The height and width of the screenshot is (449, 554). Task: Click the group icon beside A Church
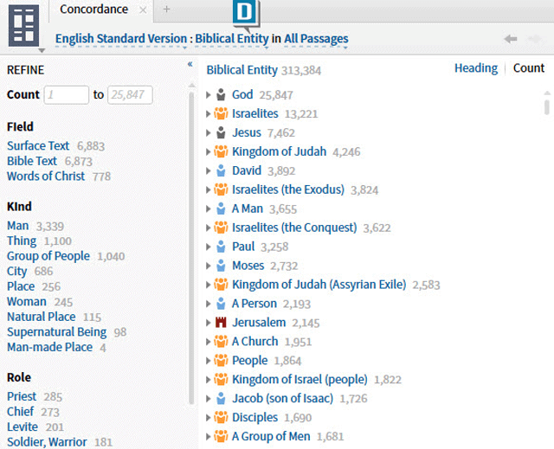[x=221, y=342]
